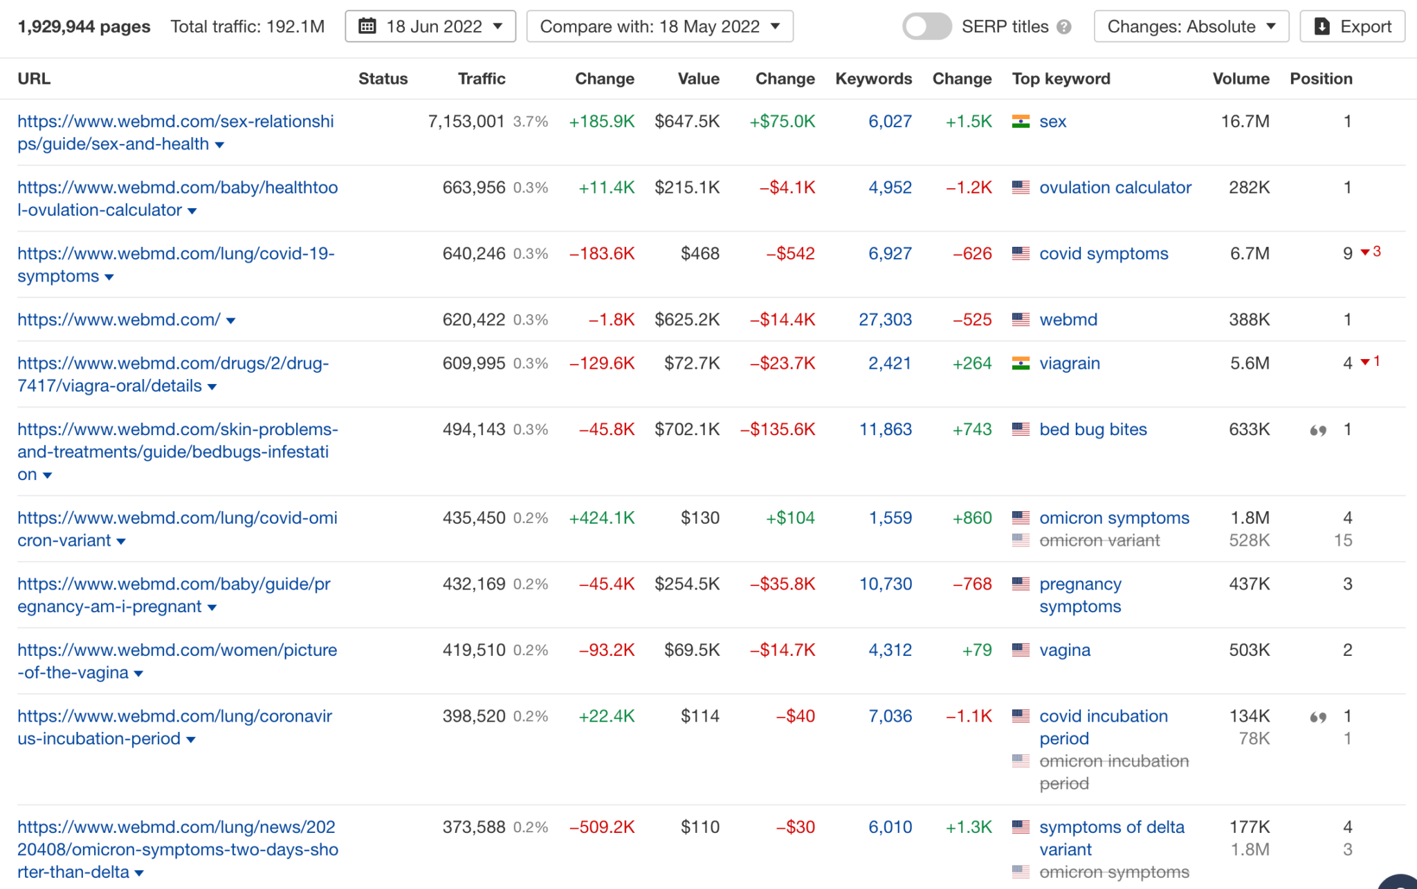Click the calendar icon beside 18 Jun 2022

(367, 26)
